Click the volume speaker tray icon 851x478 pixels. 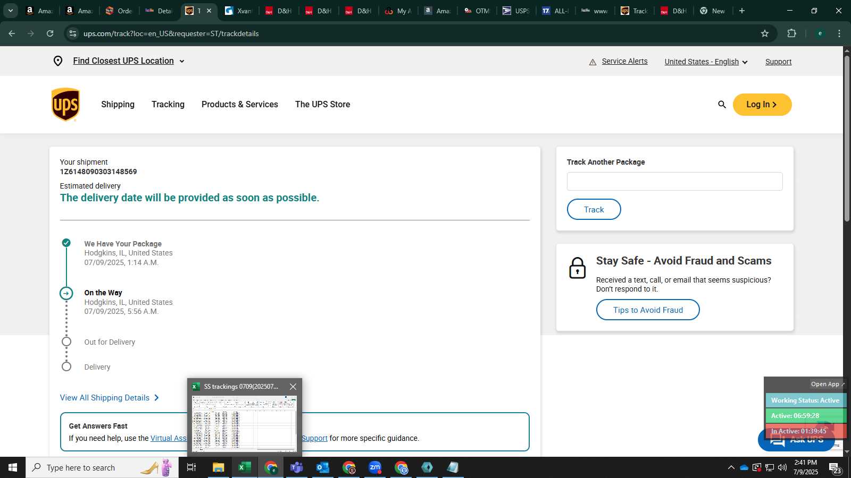pos(782,467)
